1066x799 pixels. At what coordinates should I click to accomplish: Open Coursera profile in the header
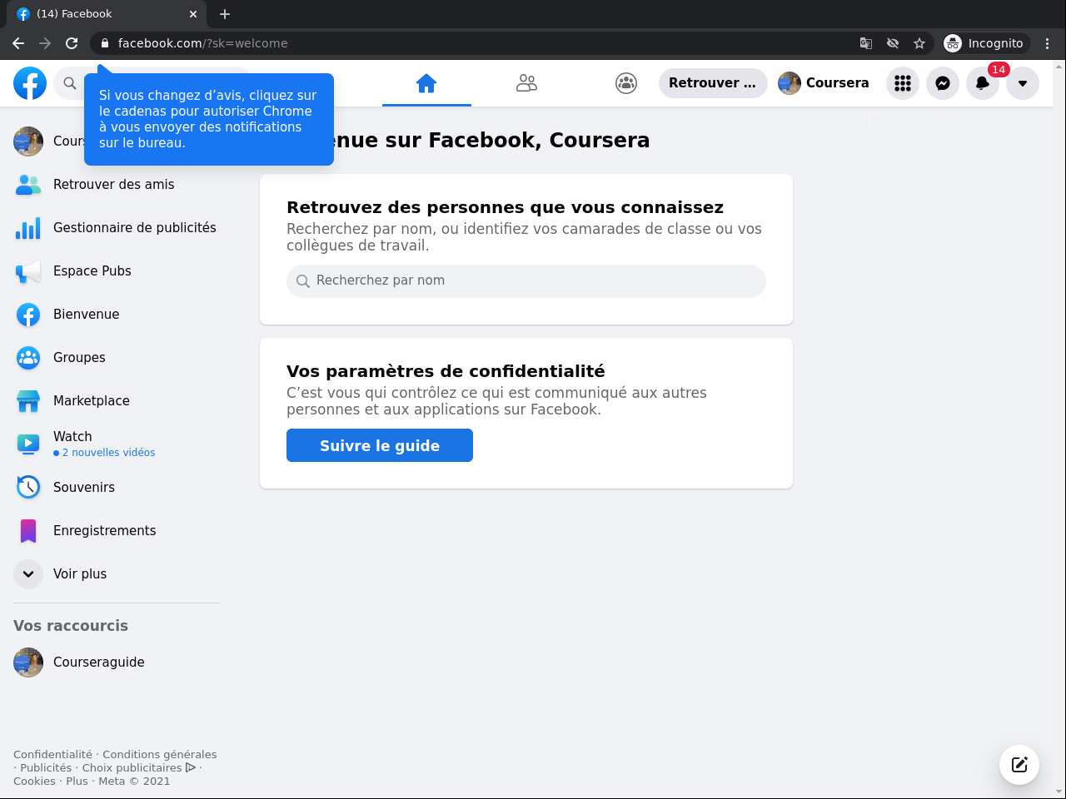[x=824, y=83]
